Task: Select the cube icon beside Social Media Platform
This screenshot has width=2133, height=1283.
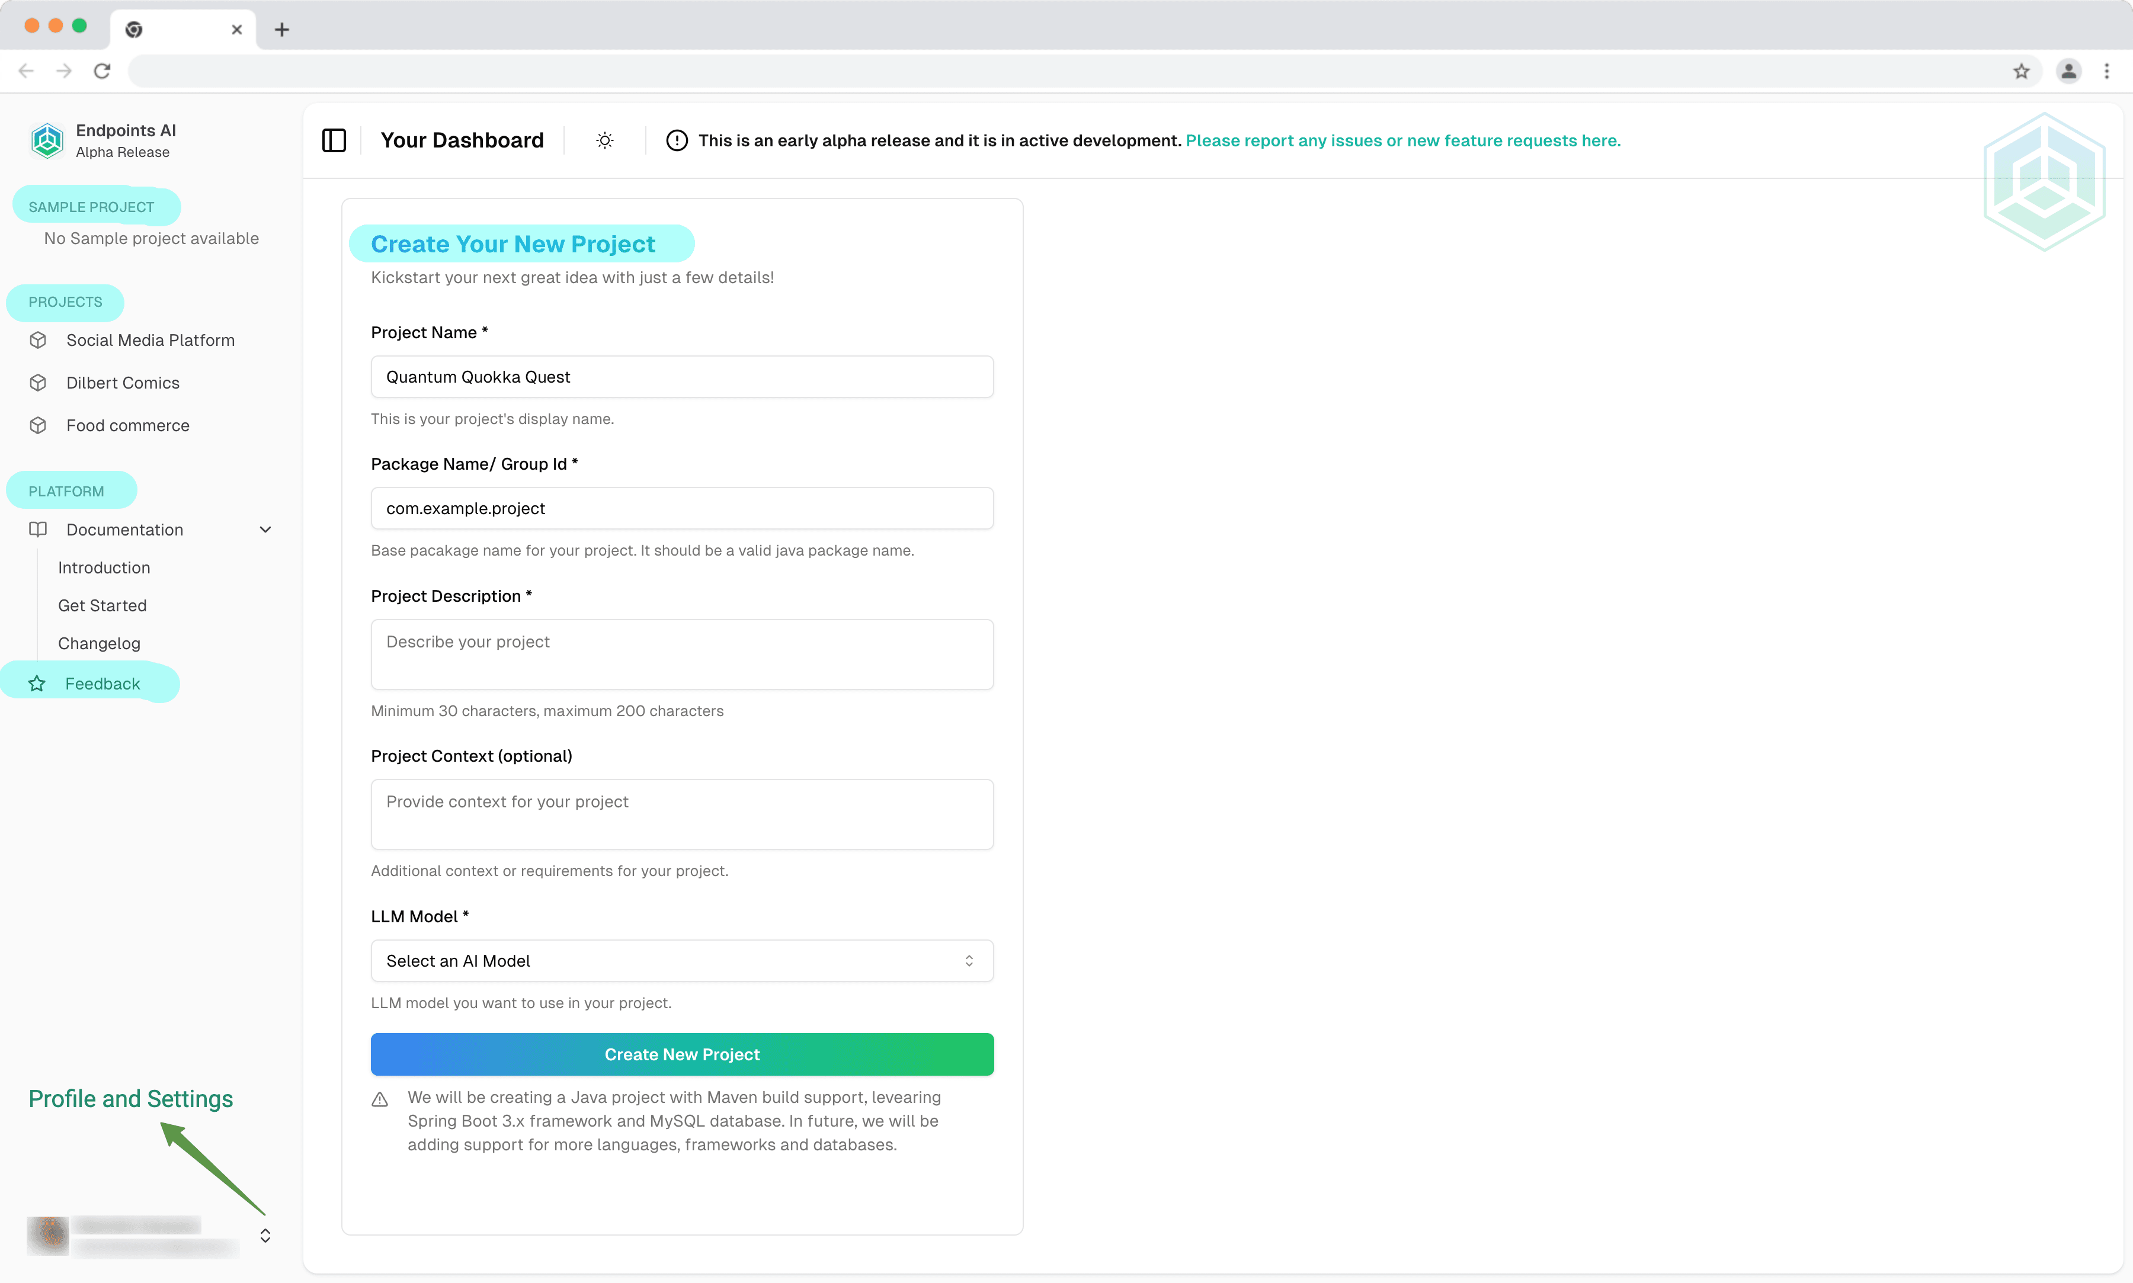Action: coord(38,340)
